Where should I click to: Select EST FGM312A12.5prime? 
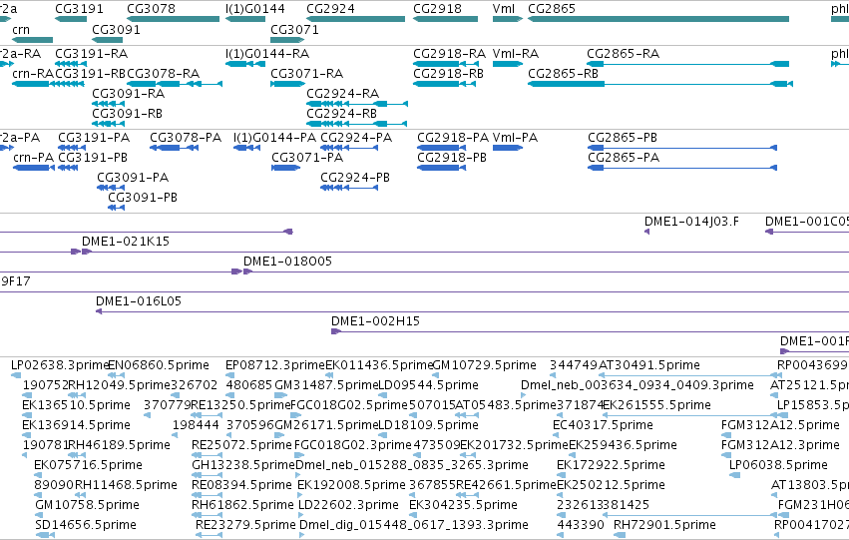click(780, 425)
